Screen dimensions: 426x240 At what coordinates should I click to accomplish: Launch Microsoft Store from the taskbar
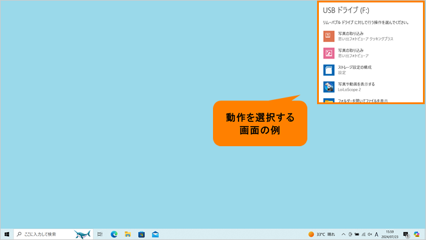point(141,234)
